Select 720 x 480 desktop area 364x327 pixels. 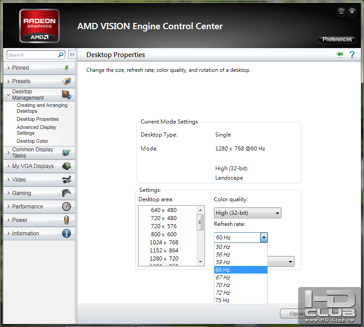pos(164,218)
